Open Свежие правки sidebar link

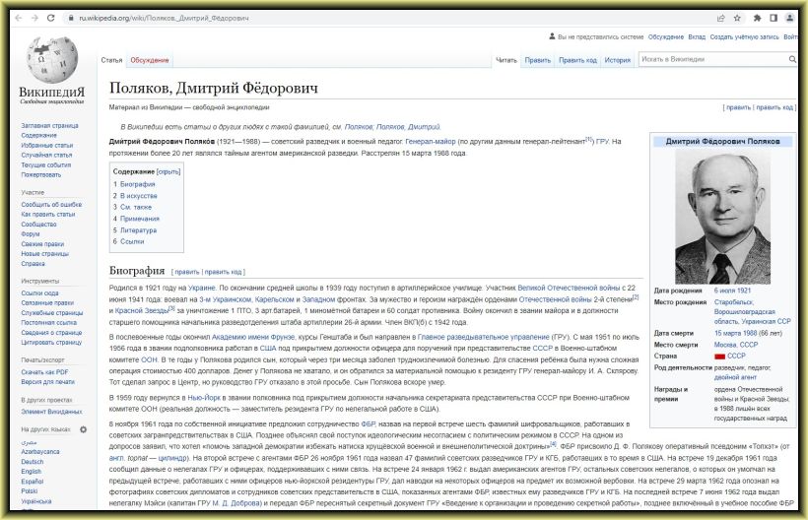tap(42, 244)
